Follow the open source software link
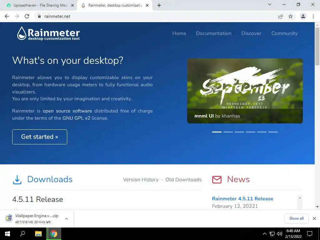This screenshot has width=320, height=240. (x=67, y=111)
